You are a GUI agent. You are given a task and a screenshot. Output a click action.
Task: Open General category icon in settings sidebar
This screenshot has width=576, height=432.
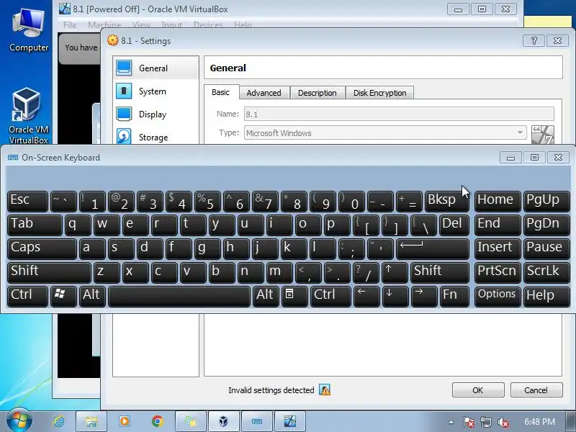pyautogui.click(x=124, y=68)
